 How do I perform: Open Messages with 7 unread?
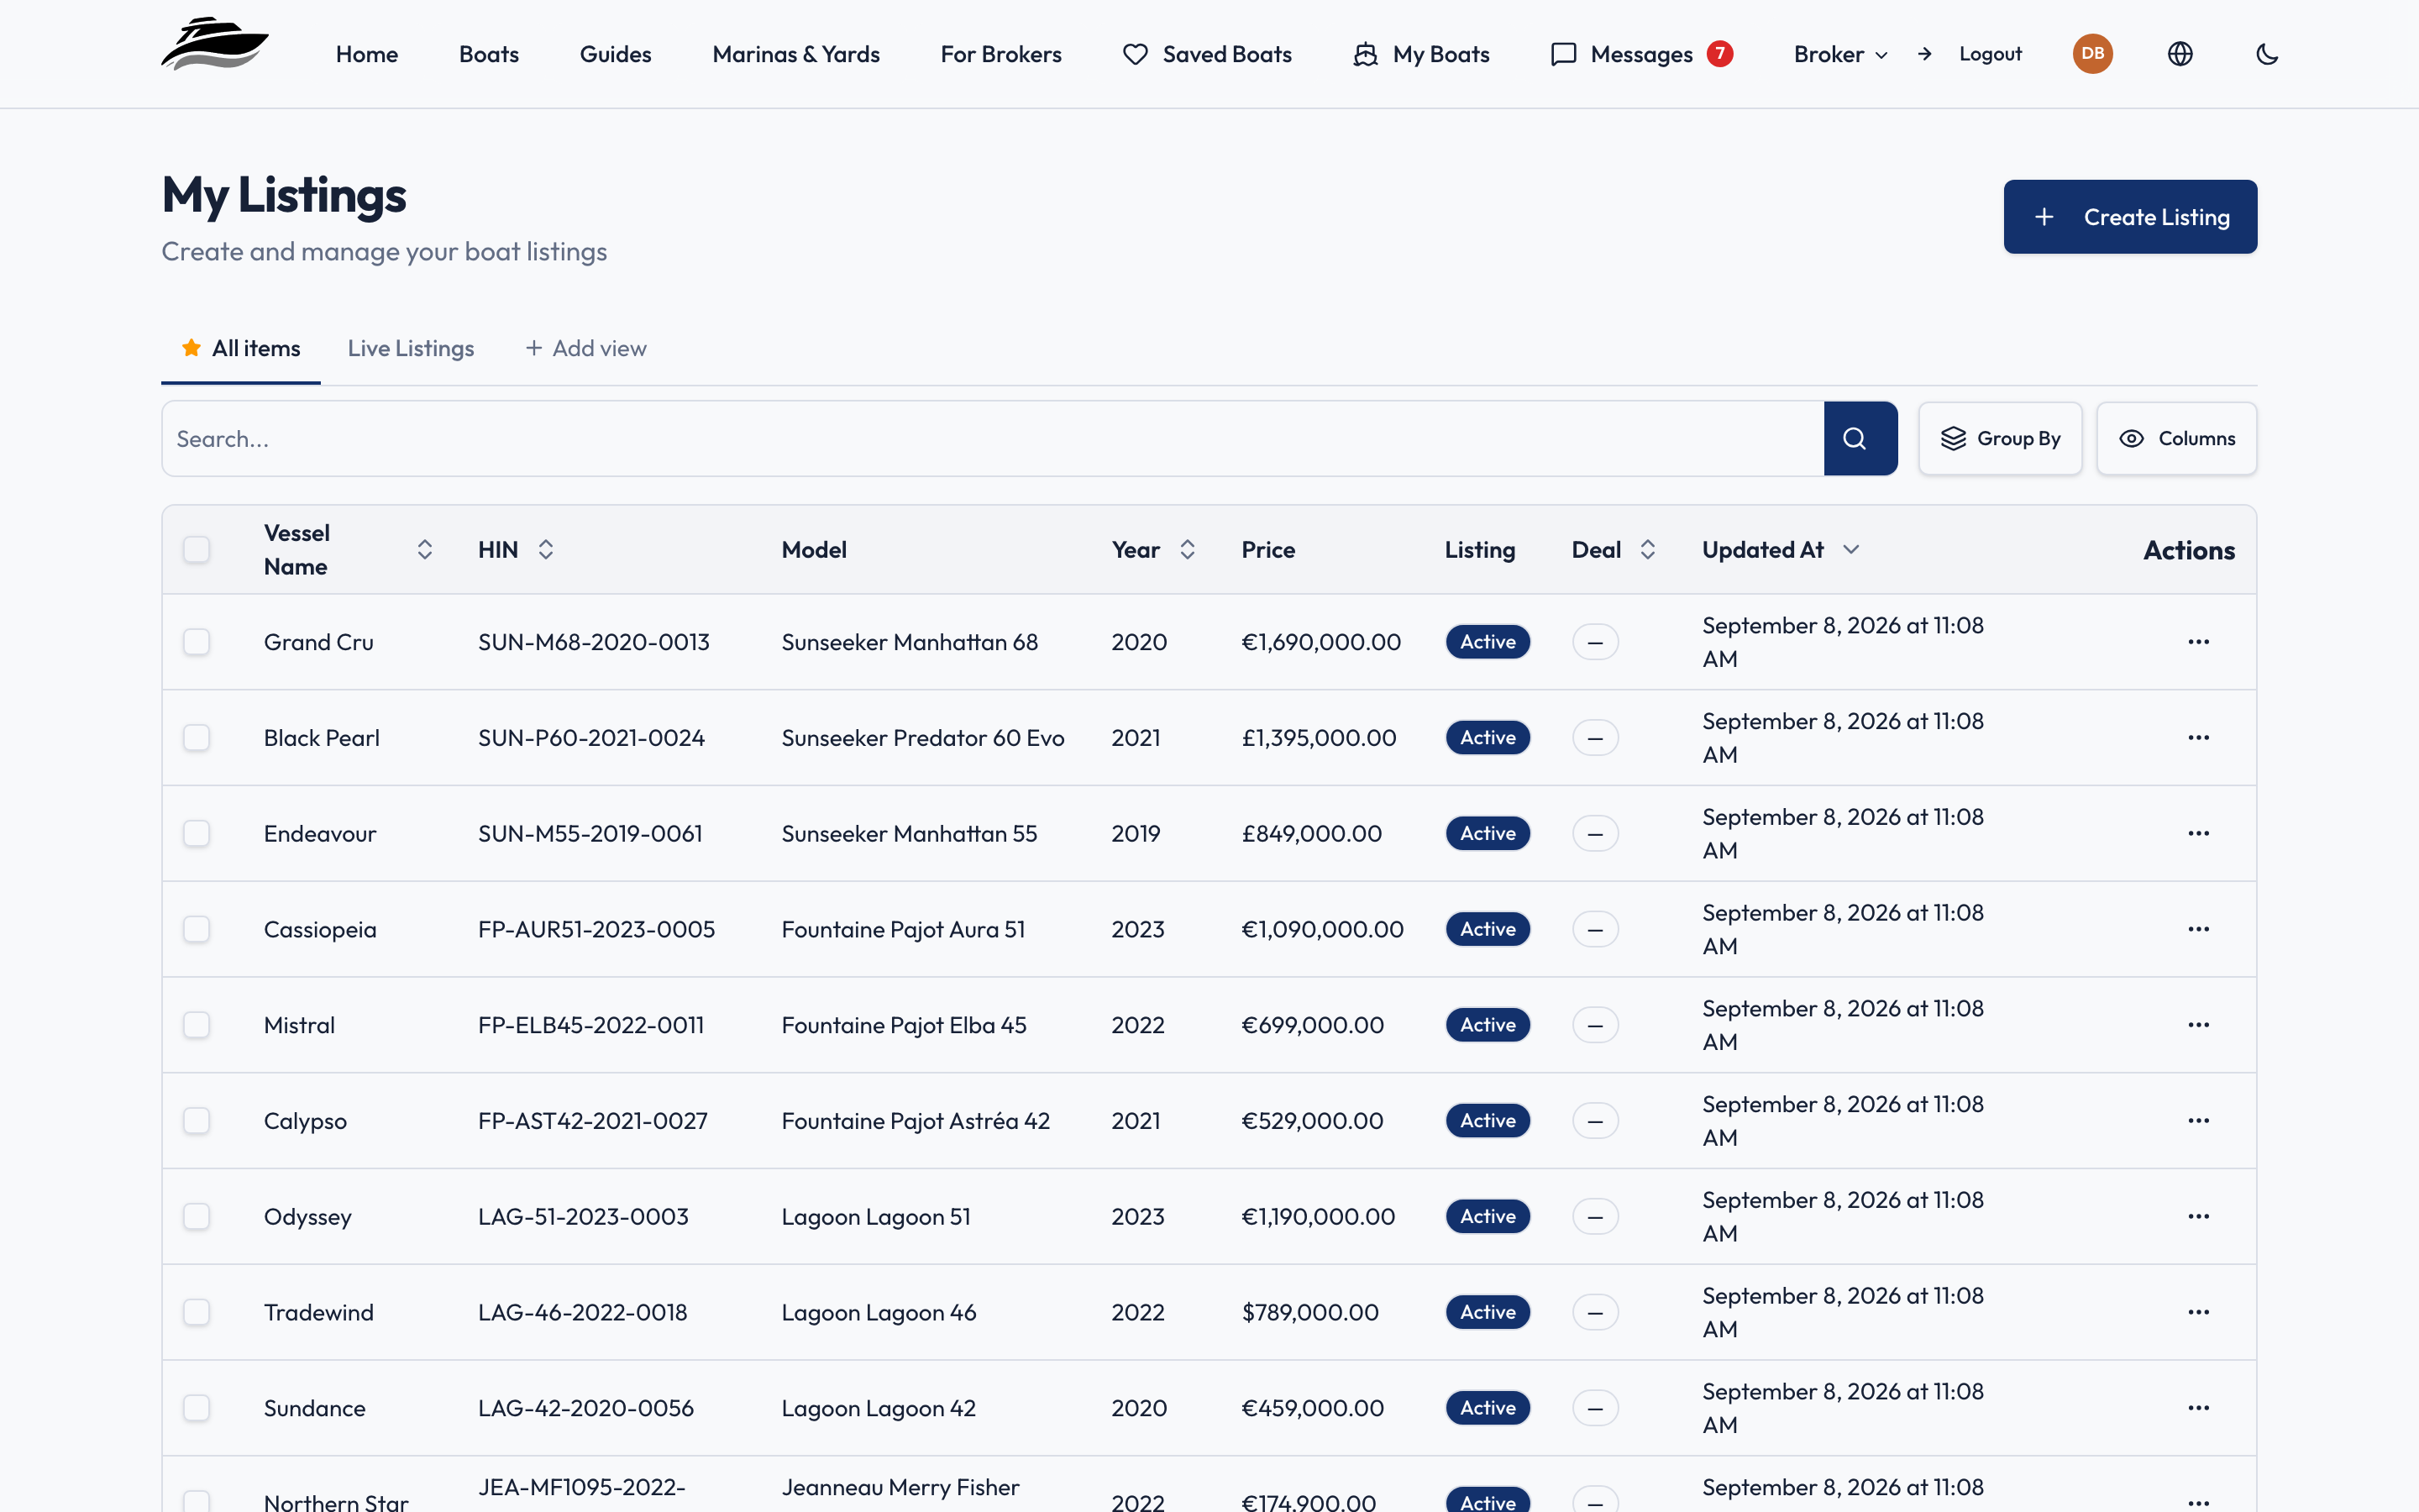pos(1641,54)
